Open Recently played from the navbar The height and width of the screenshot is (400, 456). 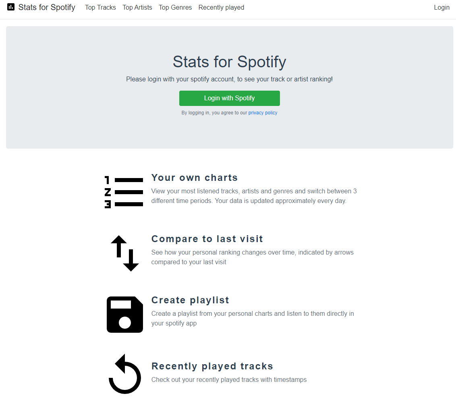tap(221, 7)
